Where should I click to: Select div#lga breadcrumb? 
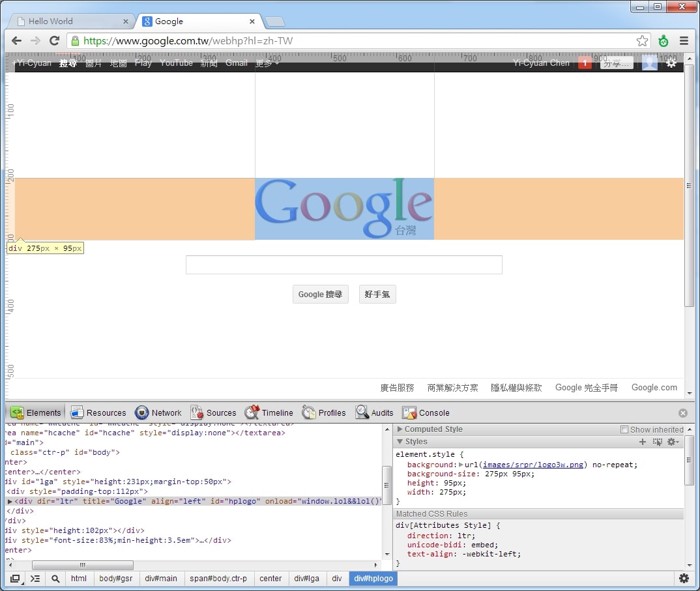[x=307, y=579]
